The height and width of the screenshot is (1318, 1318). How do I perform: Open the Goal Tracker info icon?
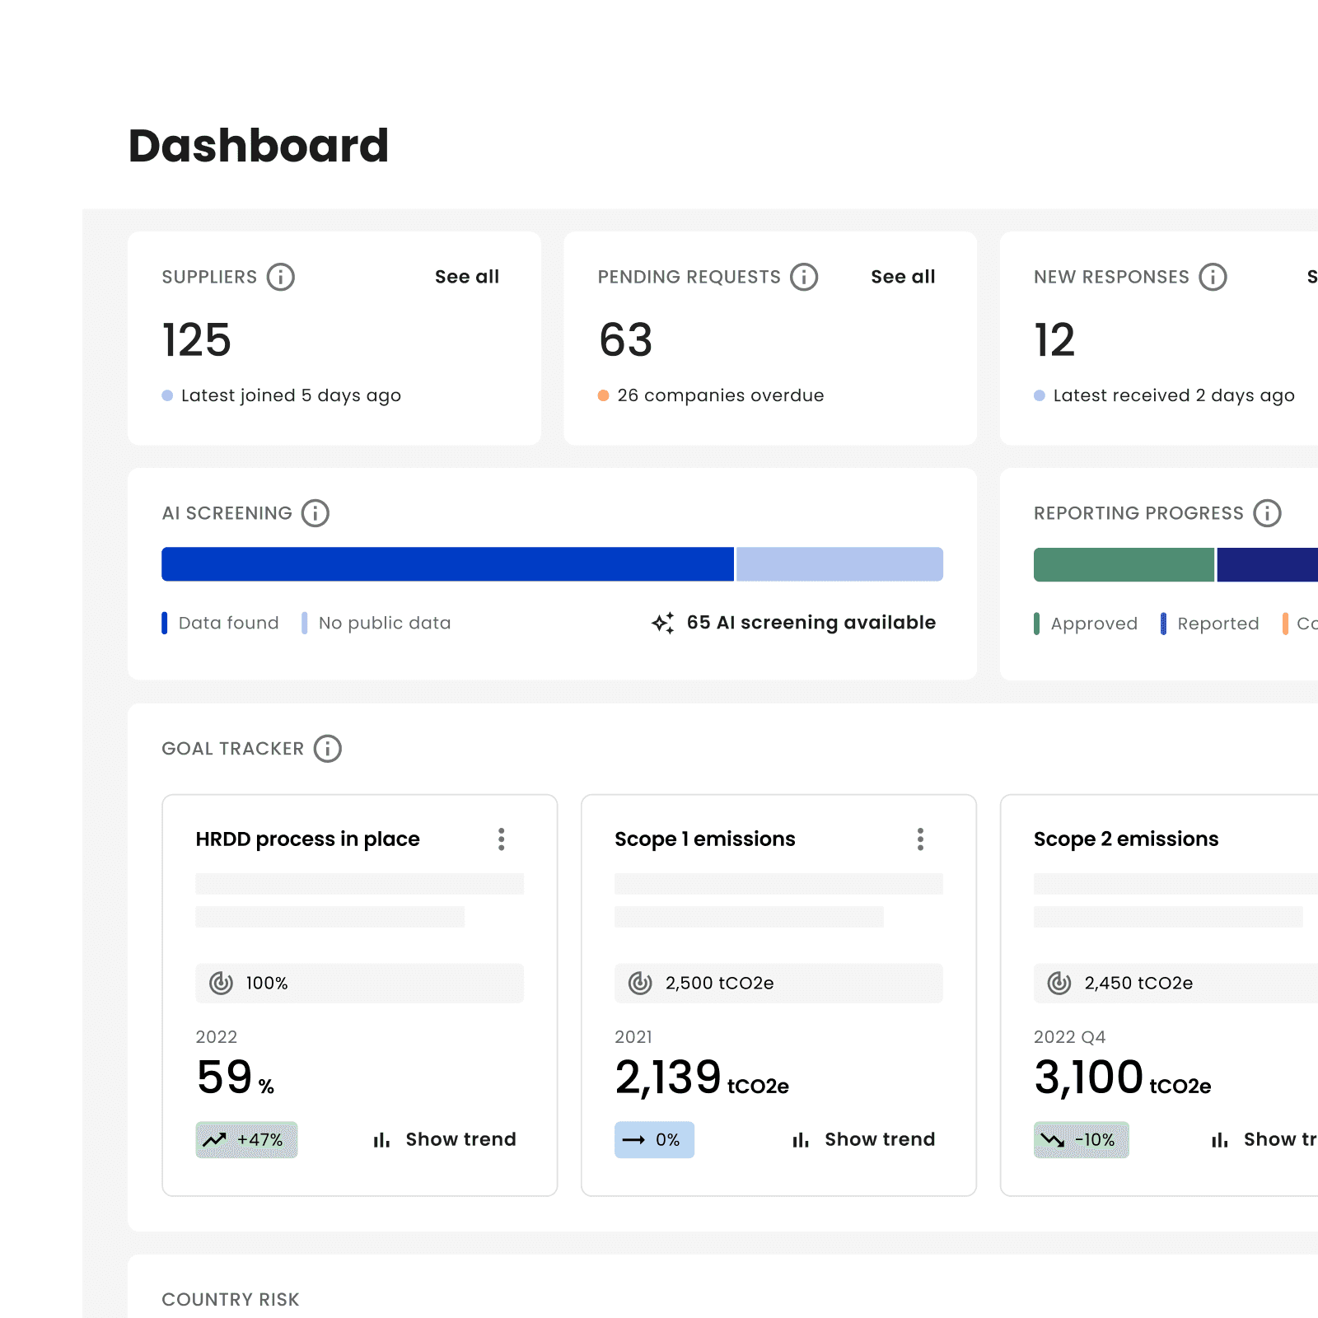(x=328, y=749)
